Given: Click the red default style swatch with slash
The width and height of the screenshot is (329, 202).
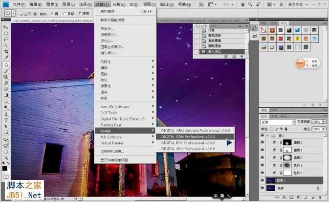Looking at the screenshot, I should pos(264,30).
